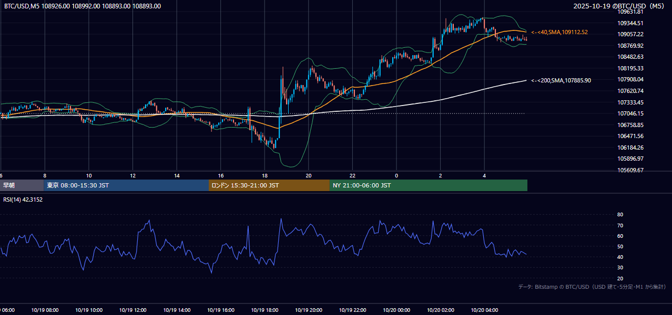Click price axis value 109344.51
This screenshot has height=315, width=672.
pyautogui.click(x=630, y=23)
